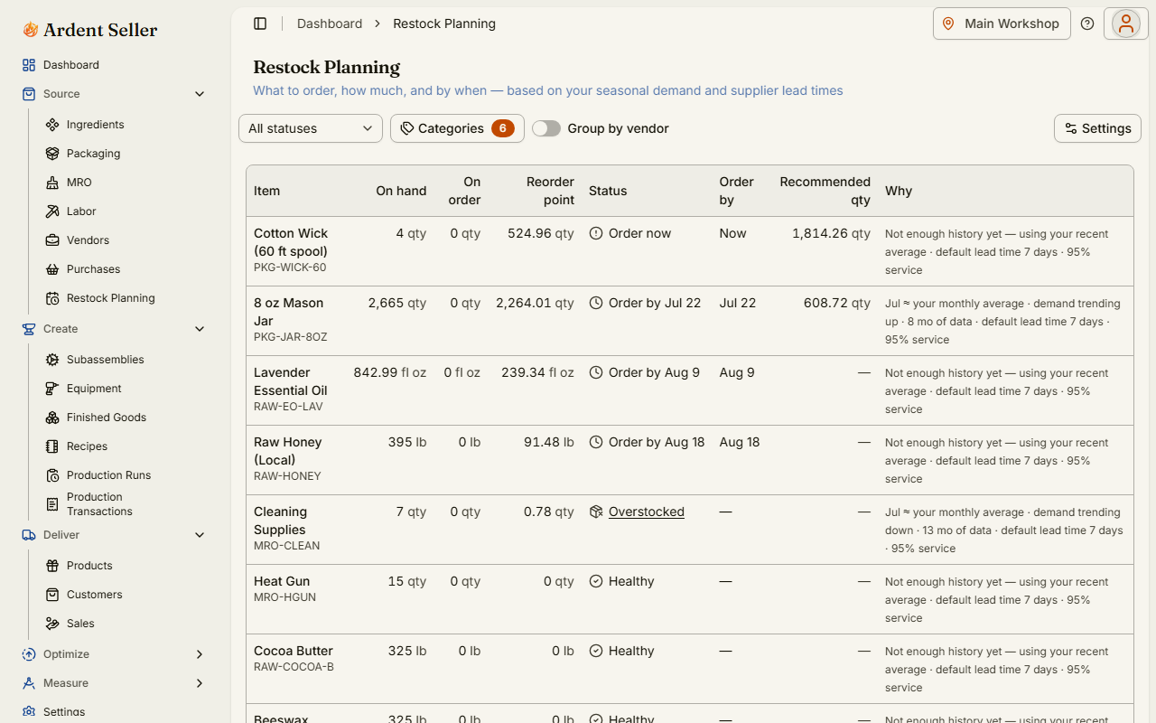
Task: Open the Categories filter with 6 badge
Action: pyautogui.click(x=457, y=128)
